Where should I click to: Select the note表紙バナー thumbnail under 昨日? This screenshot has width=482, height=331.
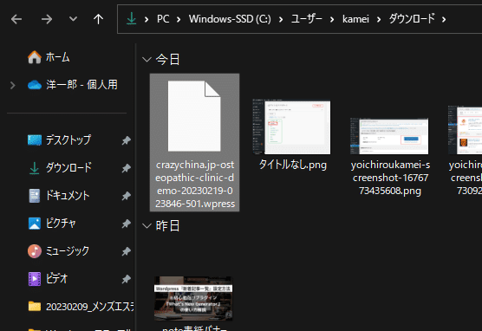point(193,298)
